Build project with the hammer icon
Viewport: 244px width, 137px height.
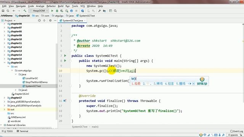(25, 11)
